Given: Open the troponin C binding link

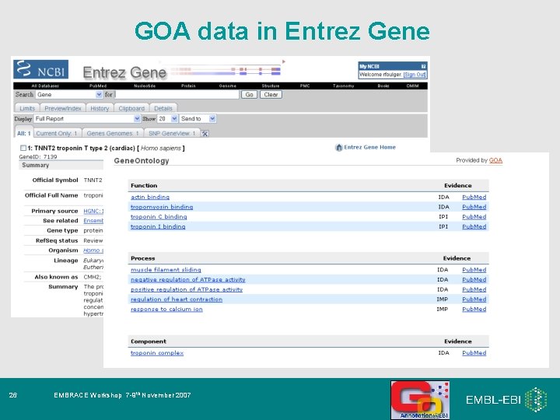Looking at the screenshot, I should click(x=159, y=217).
